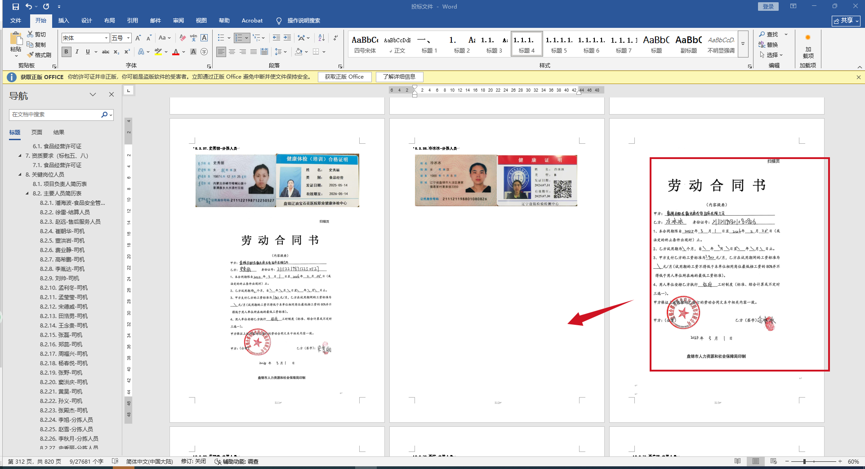Image resolution: width=865 pixels, height=469 pixels.
Task: Open the Change Case (Aa) dropdown
Action: 165,38
